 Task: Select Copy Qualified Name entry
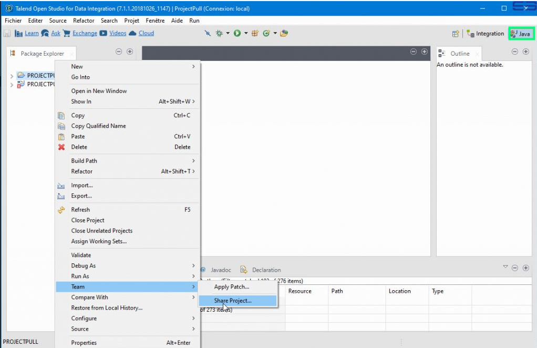click(127, 126)
